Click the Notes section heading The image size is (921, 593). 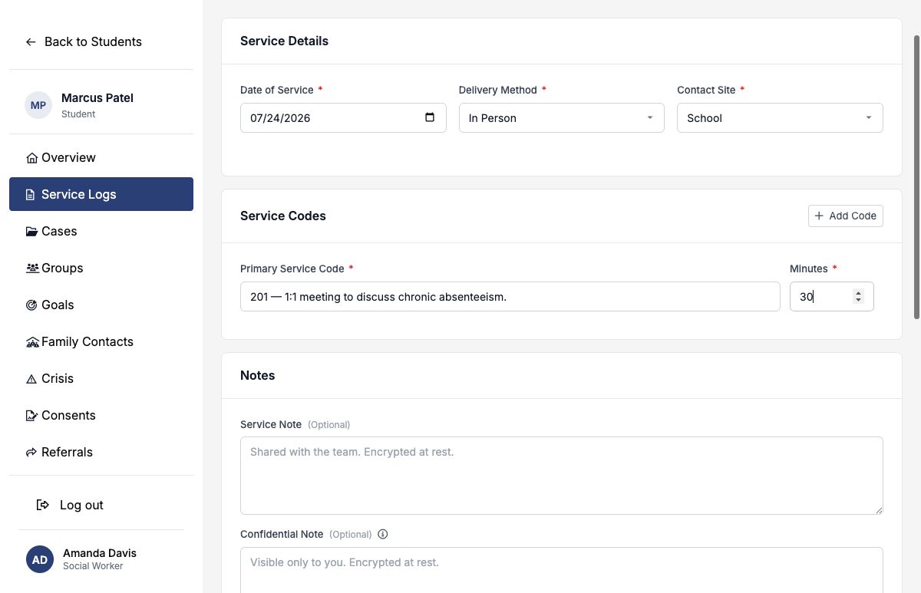tap(258, 376)
